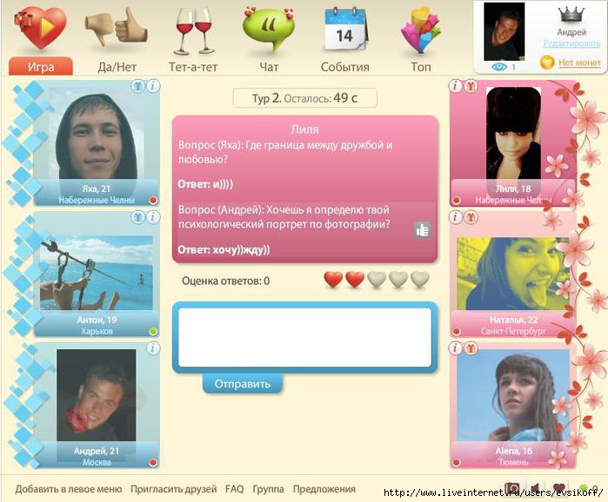This screenshot has width=608, height=502.
Task: Open the calendar icon showing 14
Action: tap(344, 30)
